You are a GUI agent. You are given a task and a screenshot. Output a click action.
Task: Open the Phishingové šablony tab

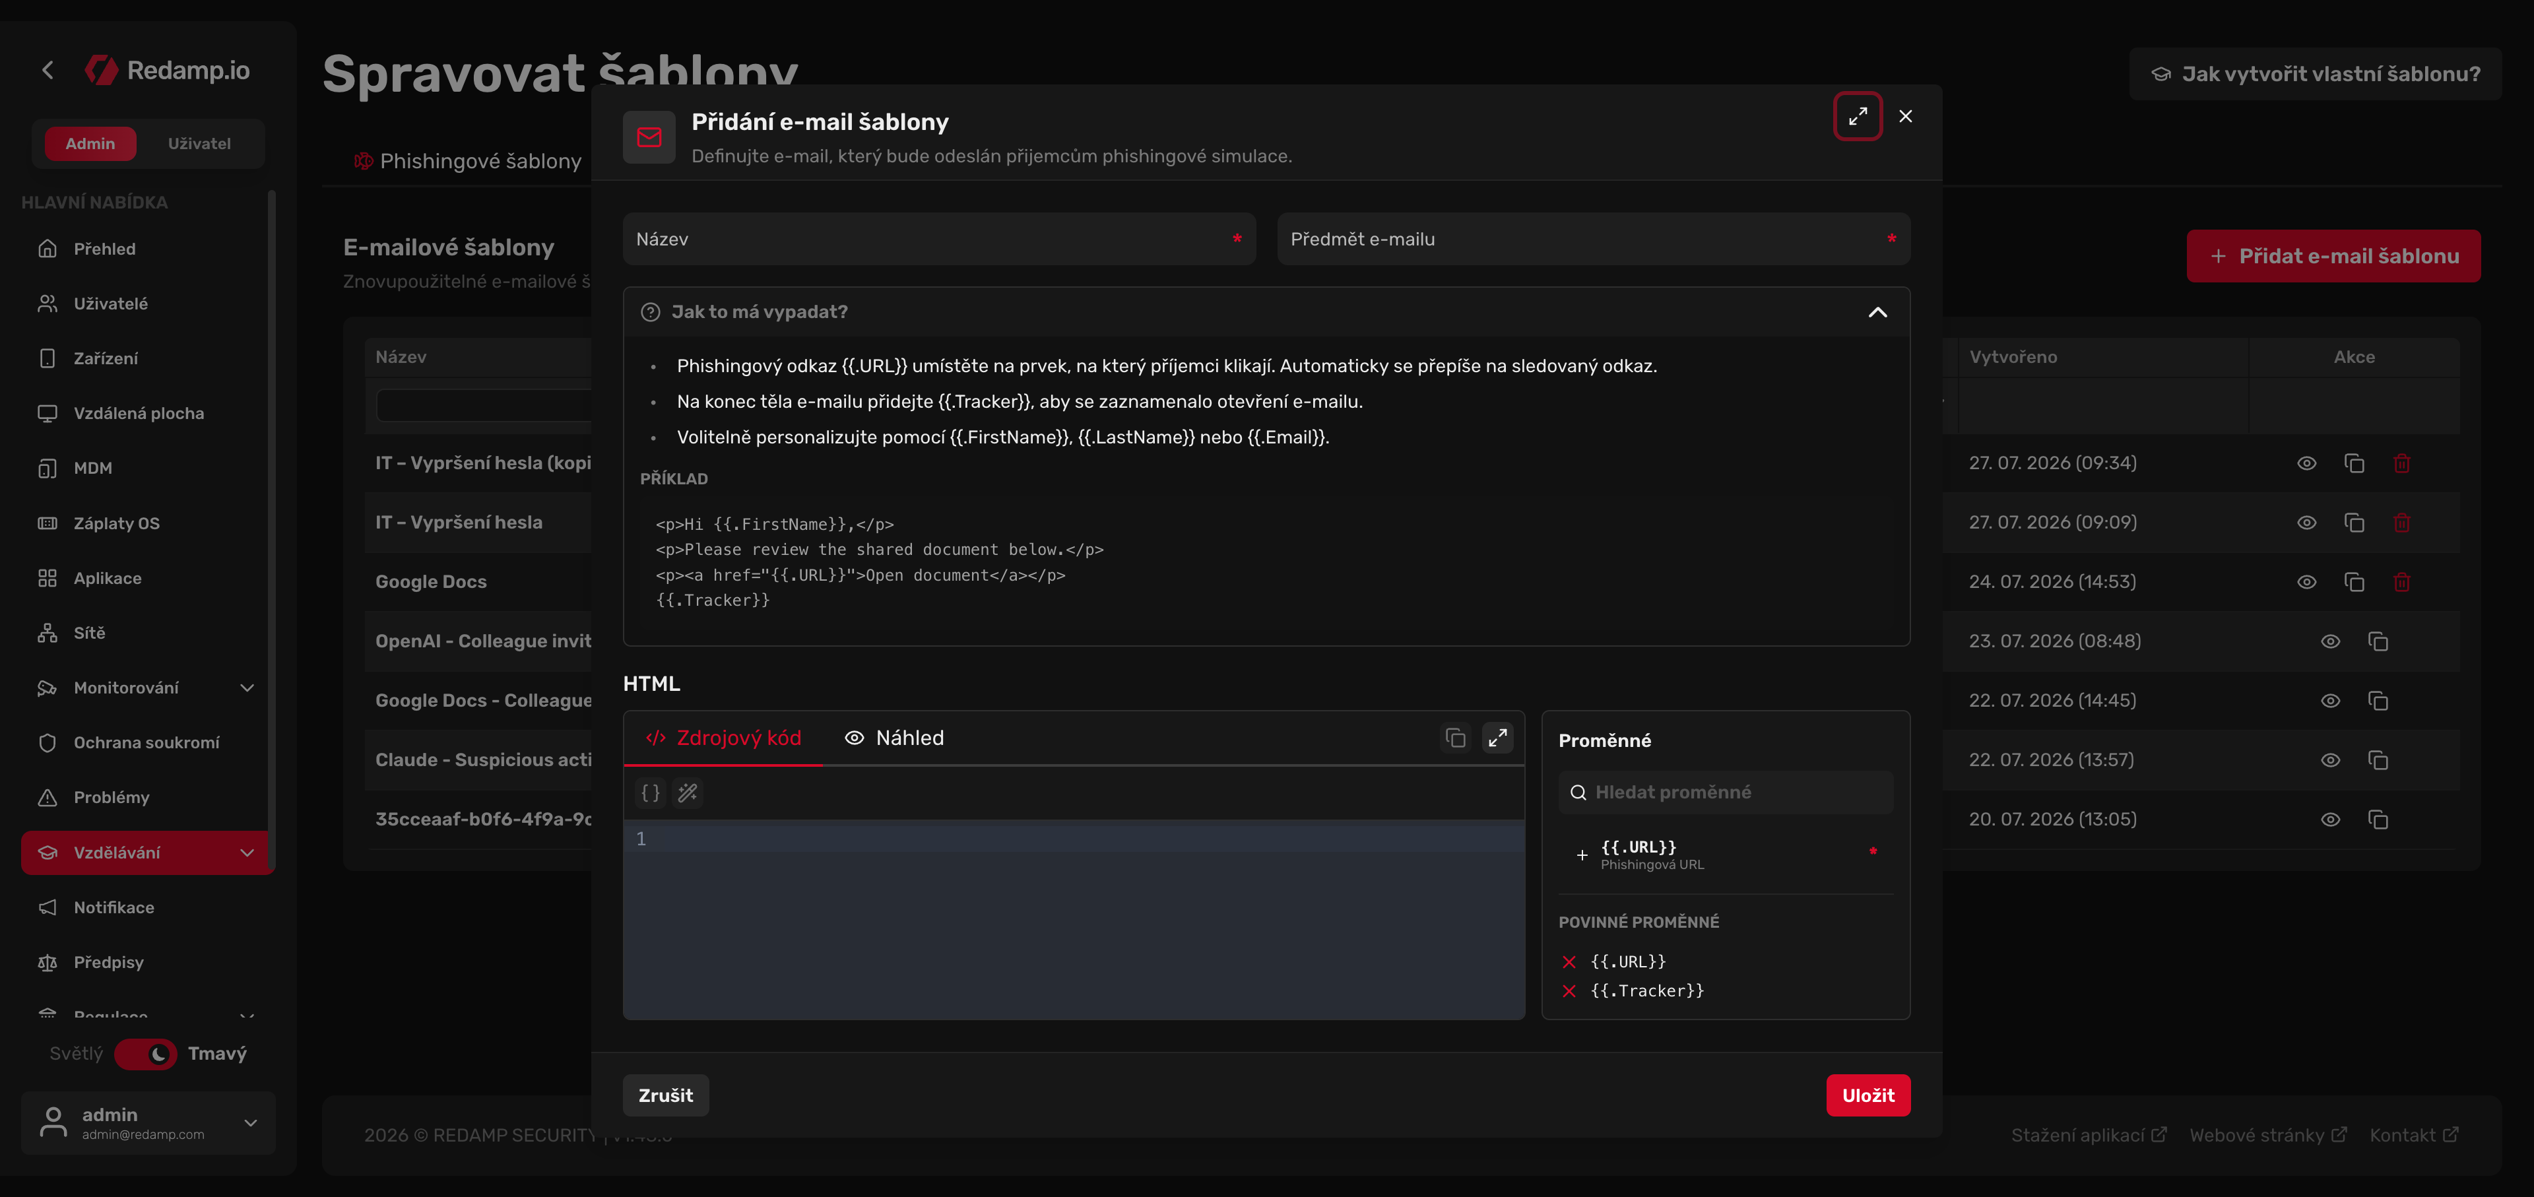point(467,161)
